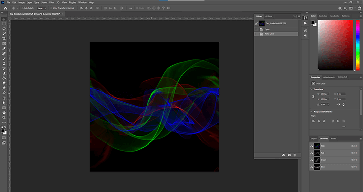Image resolution: width=363 pixels, height=192 pixels.
Task: Click the hue spectrum slider in Color panel
Action: click(357, 45)
